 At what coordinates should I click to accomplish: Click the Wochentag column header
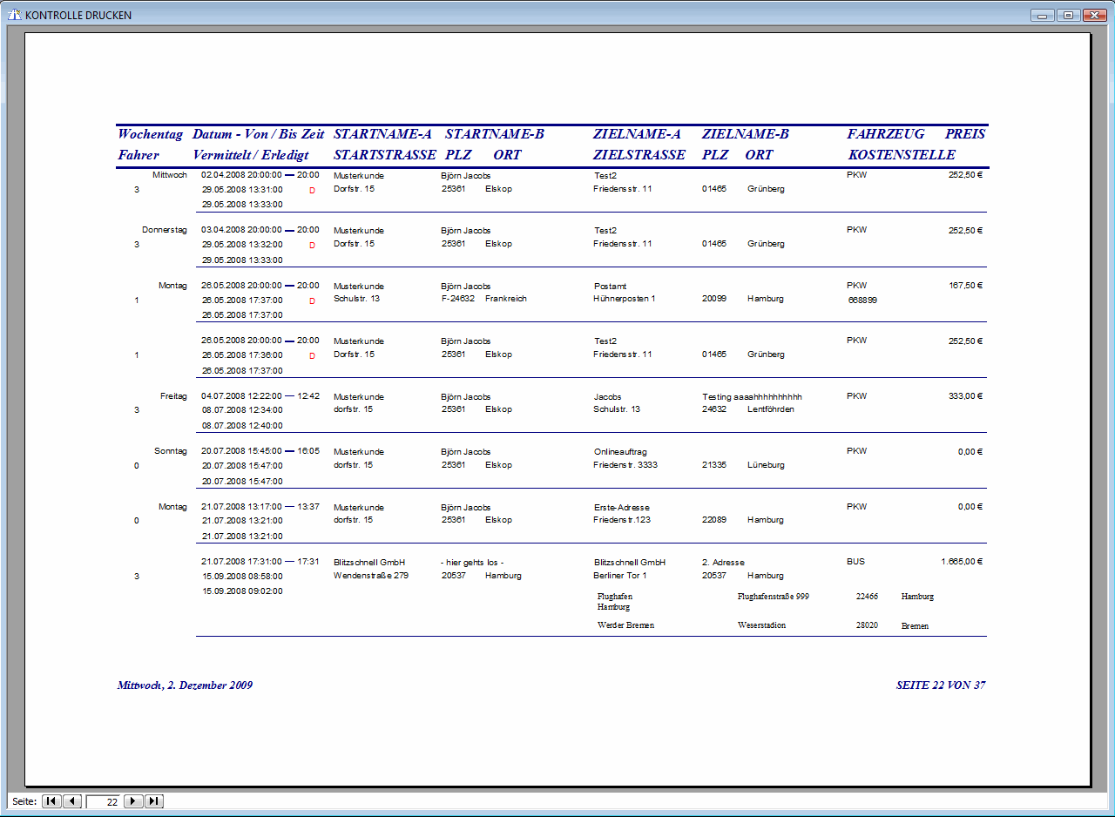[x=150, y=134]
